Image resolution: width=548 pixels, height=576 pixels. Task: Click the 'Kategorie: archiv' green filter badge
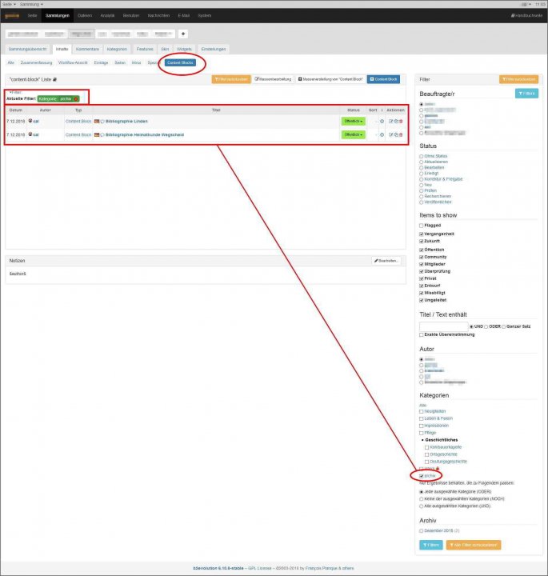pos(58,99)
